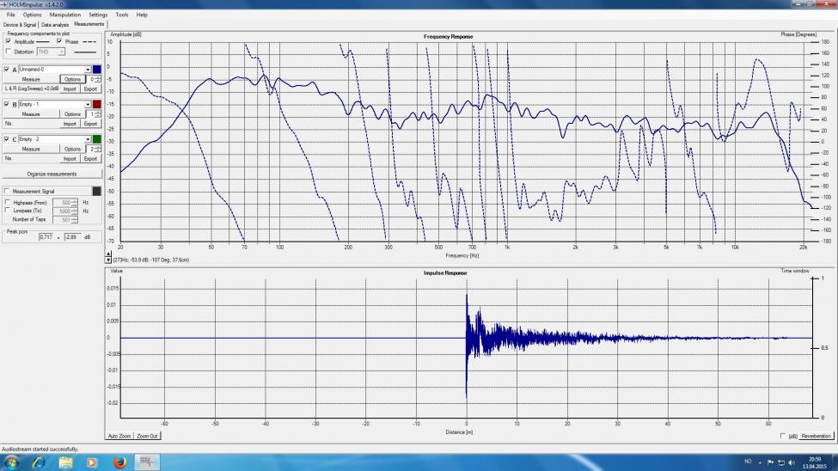Change the blue color swatch for A
Viewport: 838px width, 471px height.
point(97,70)
